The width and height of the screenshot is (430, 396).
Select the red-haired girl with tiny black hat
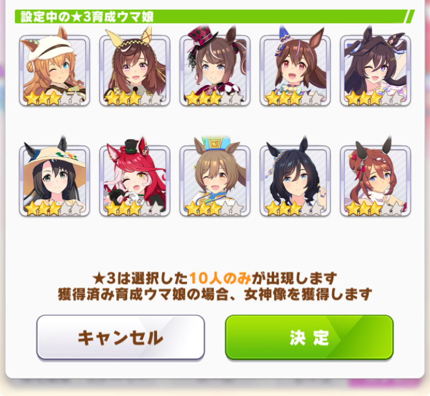pos(135,181)
